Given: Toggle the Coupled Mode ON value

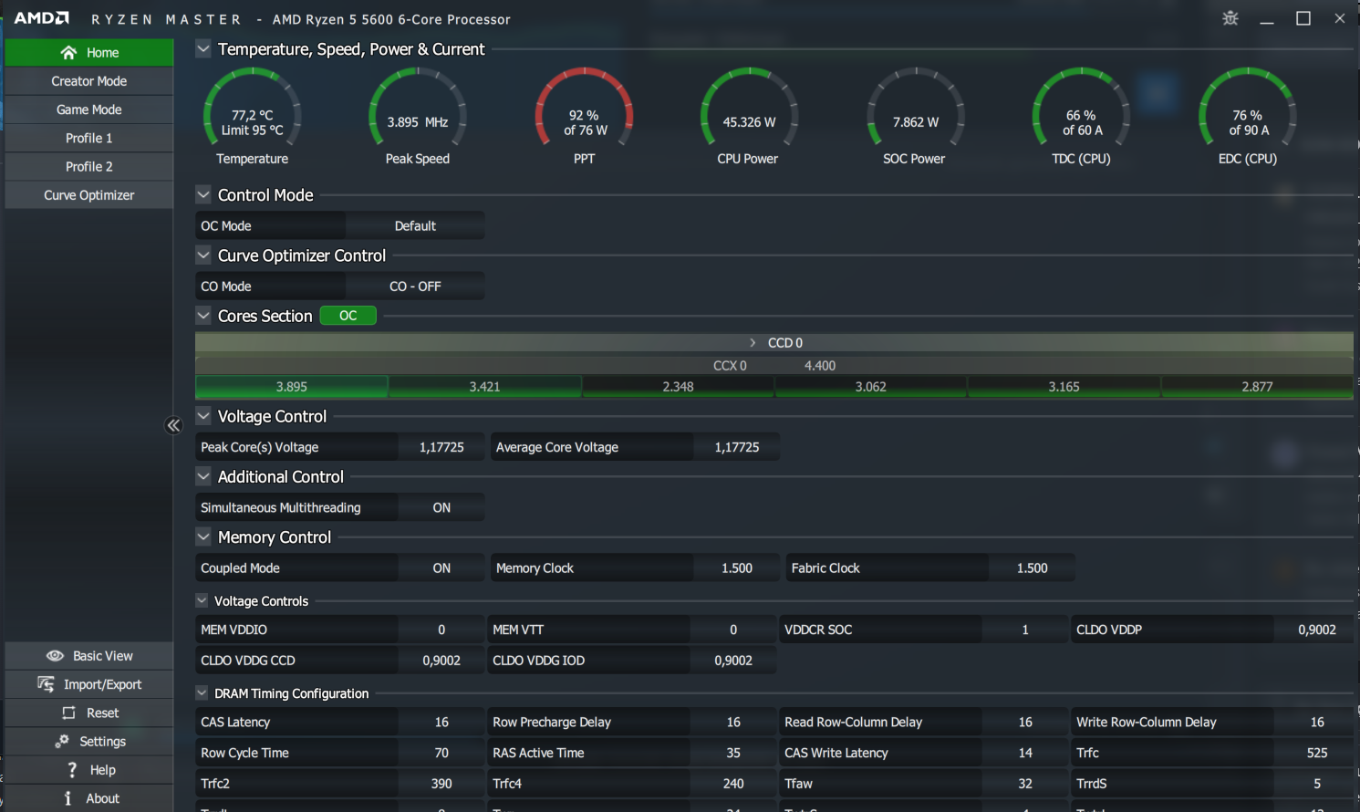Looking at the screenshot, I should tap(441, 568).
